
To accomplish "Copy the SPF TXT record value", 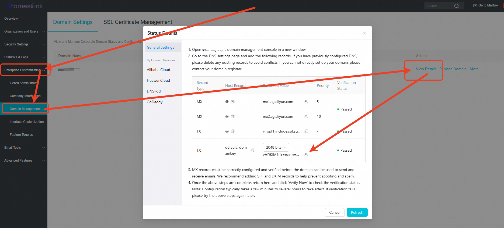I will tap(306, 131).
